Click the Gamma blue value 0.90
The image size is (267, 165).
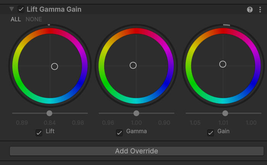[164, 123]
